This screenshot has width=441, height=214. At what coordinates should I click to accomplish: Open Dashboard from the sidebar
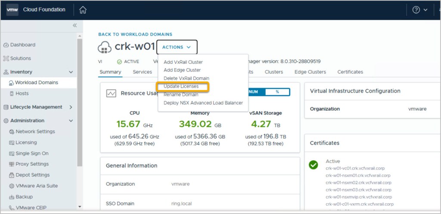coord(22,45)
